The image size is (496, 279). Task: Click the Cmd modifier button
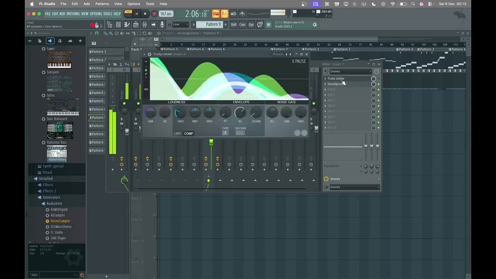click(242, 24)
